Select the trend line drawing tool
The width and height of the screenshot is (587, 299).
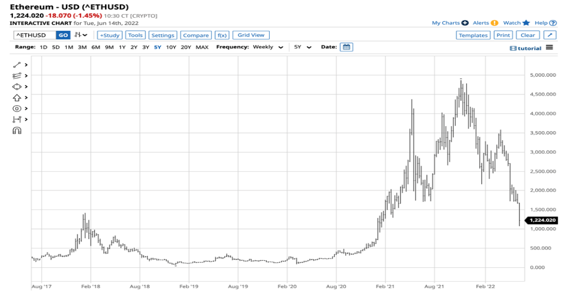tap(17, 65)
